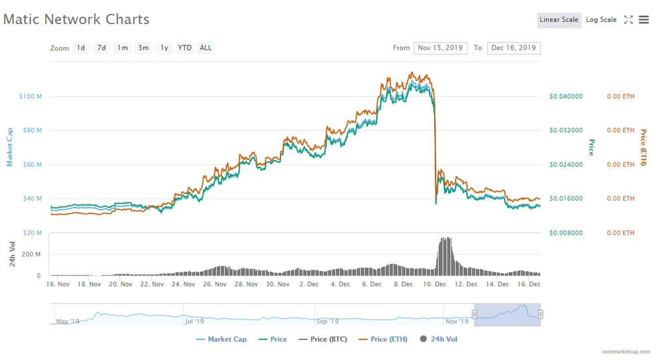The image size is (665, 364).
Task: Toggle 24h Vol series in legend
Action: coord(438,339)
